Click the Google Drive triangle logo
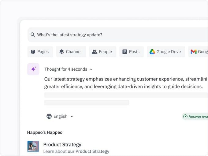The height and width of the screenshot is (156, 208). (x=152, y=52)
